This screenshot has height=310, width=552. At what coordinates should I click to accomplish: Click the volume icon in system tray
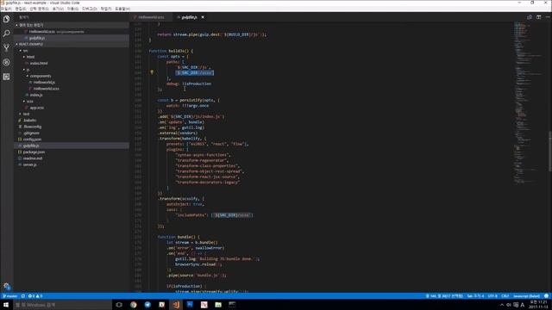tap(508, 305)
